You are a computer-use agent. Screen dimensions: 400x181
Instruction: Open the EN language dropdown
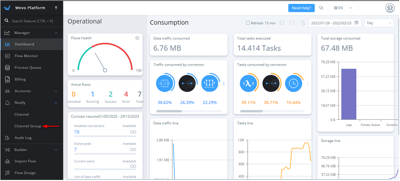pos(343,8)
